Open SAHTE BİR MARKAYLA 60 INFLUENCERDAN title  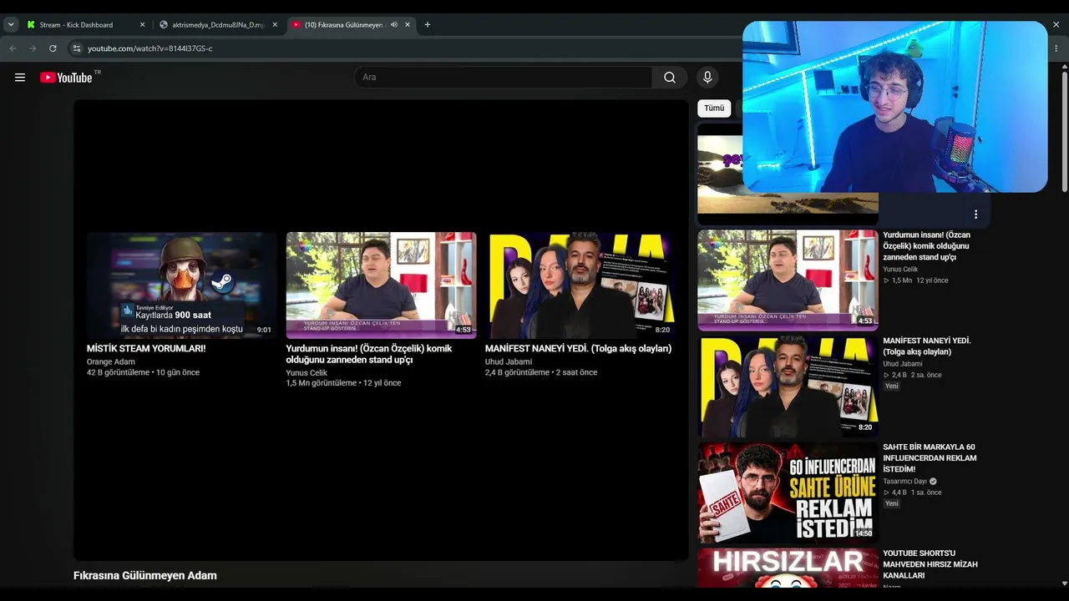[930, 458]
